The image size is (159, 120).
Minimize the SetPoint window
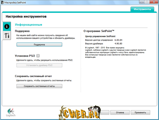tap(142, 2)
